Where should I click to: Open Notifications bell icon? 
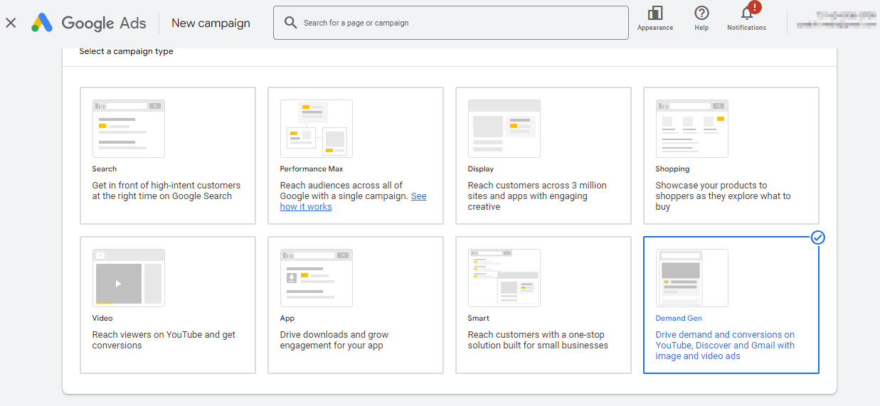click(x=747, y=14)
